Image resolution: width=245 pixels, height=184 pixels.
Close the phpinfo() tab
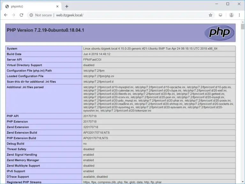coord(57,6)
